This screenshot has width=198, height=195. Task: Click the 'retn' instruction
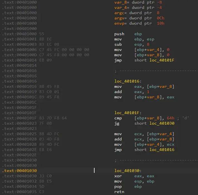(x=119, y=192)
